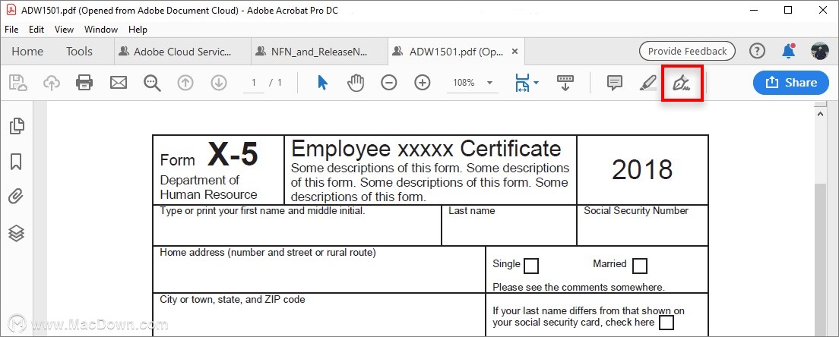The height and width of the screenshot is (337, 839).
Task: Open the Fill & Sign pen tool
Action: click(x=682, y=83)
